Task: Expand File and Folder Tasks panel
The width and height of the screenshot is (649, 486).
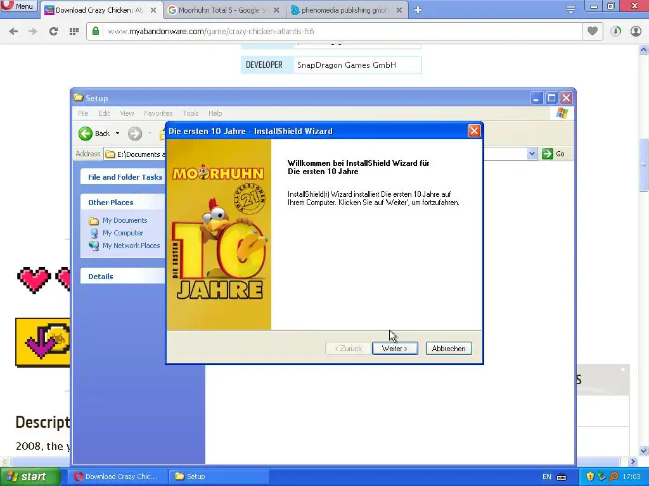Action: click(x=125, y=177)
